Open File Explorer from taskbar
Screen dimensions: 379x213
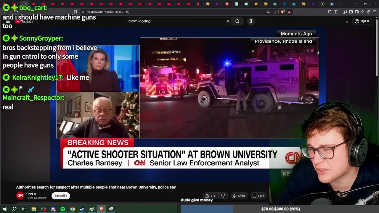34,209
